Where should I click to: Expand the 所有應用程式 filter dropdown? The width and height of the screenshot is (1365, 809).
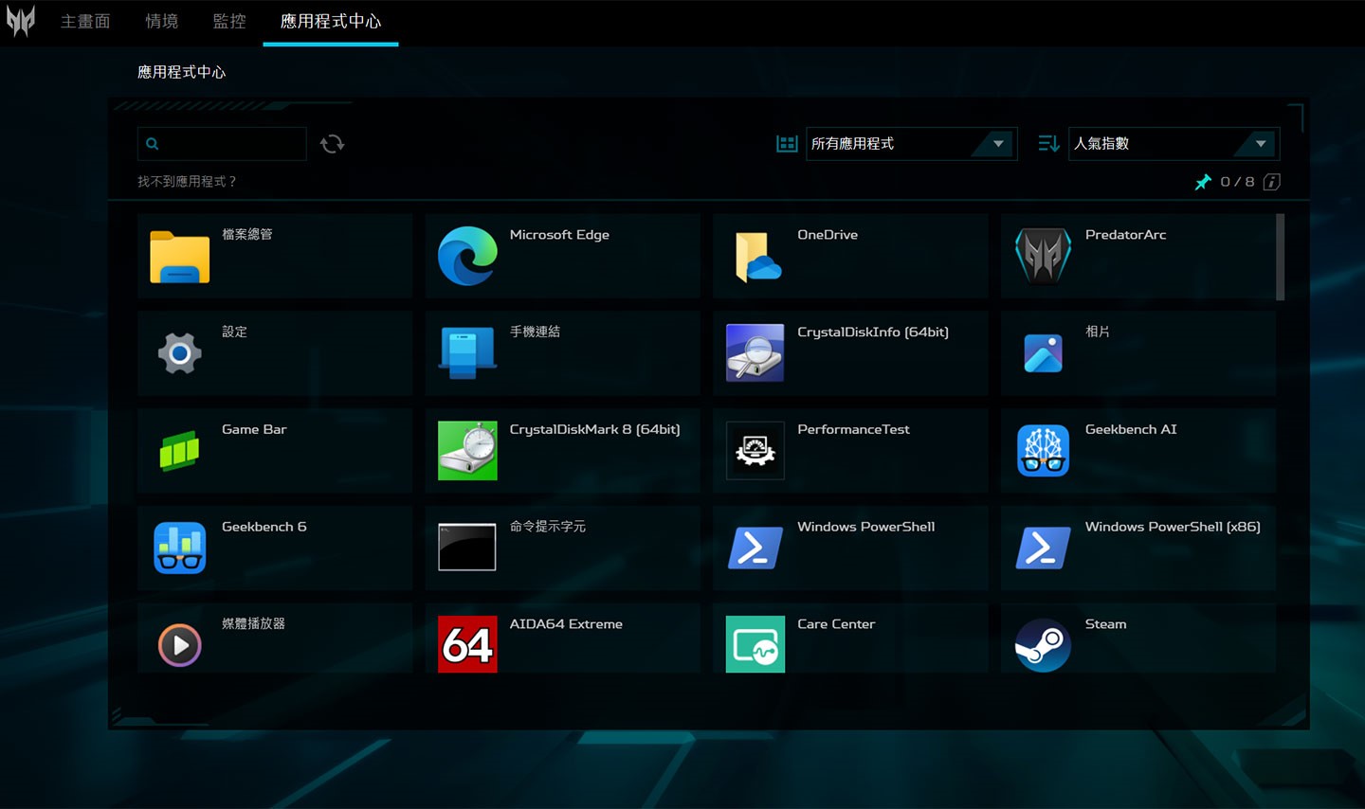911,144
